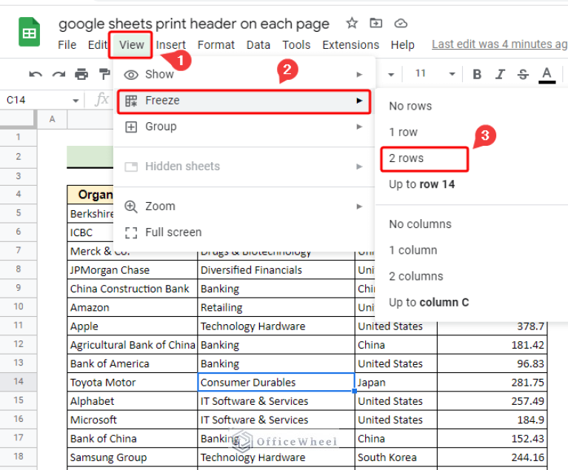
Task: Check cloud save status icon
Action: [401, 24]
